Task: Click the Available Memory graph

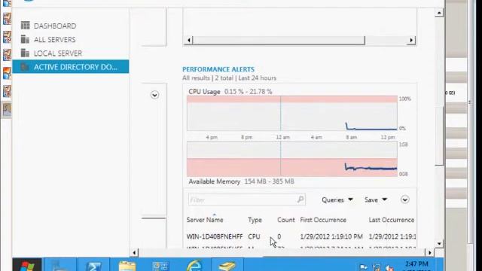Action: (x=292, y=159)
